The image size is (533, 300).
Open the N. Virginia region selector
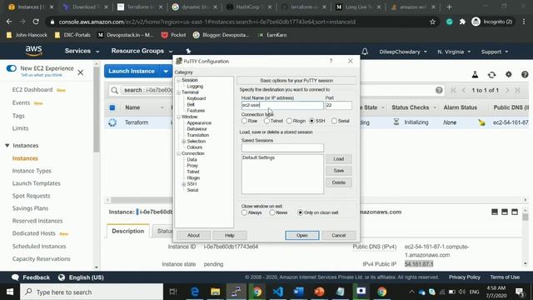[454, 52]
